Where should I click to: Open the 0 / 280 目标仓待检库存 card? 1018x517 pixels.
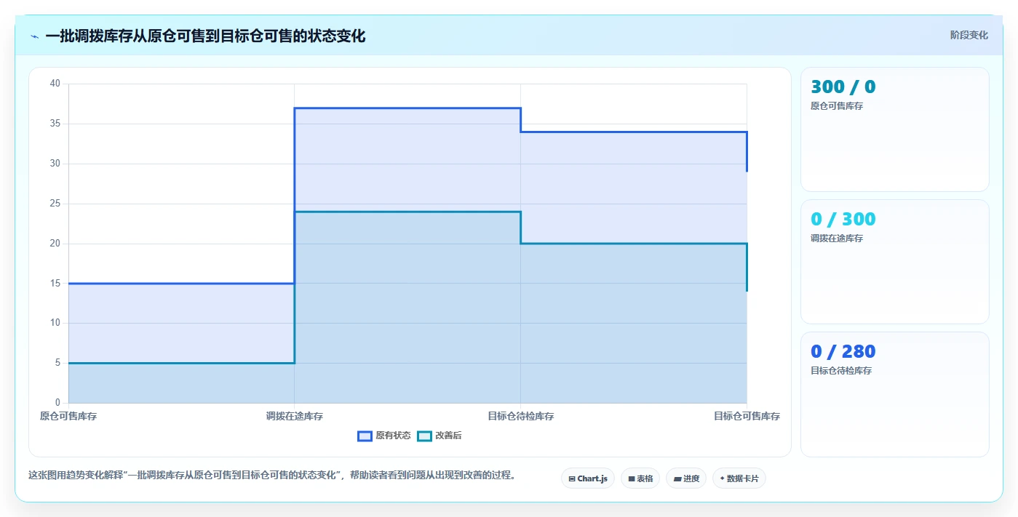coord(895,394)
